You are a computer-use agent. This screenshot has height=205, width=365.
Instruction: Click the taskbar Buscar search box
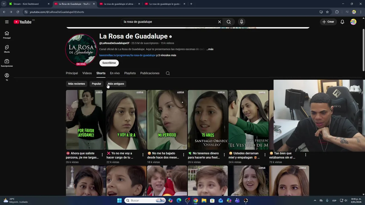click(145, 200)
